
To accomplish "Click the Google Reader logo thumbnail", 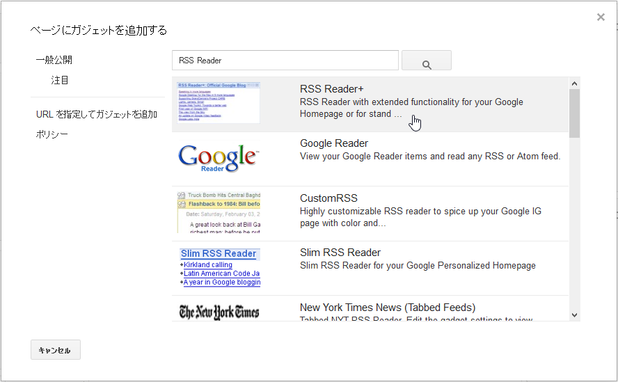I will 219,158.
